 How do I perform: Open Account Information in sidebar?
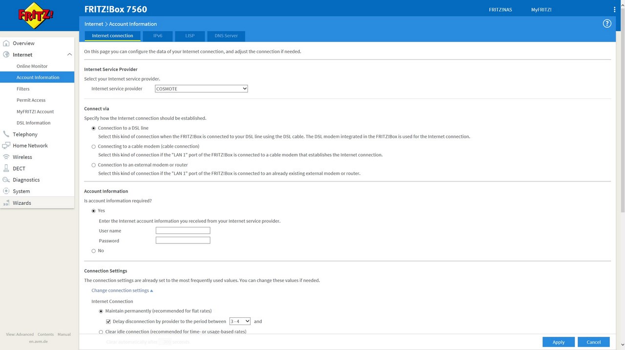[x=37, y=77]
